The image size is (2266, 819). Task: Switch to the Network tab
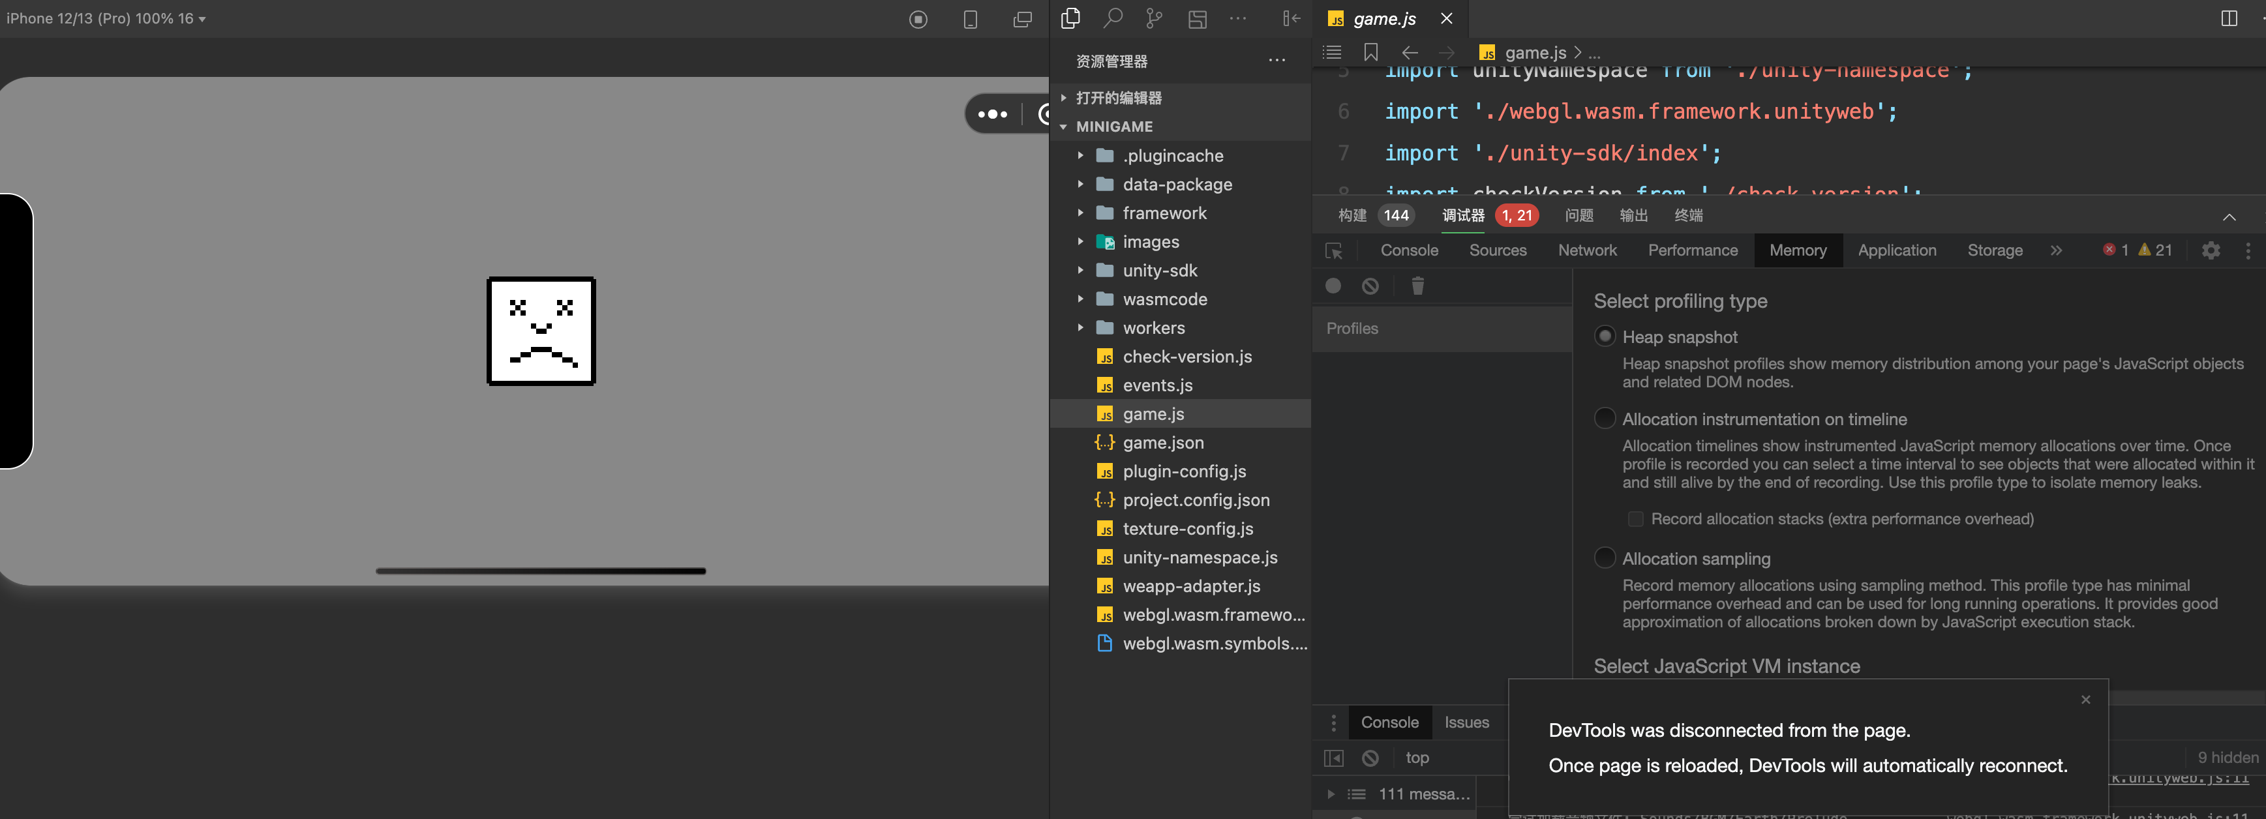pyautogui.click(x=1587, y=250)
